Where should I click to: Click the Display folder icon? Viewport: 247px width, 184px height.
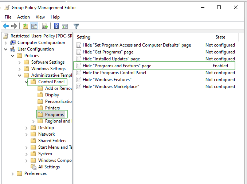(x=40, y=95)
